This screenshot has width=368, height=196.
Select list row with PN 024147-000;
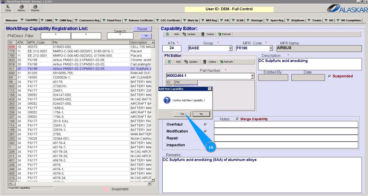[x=80, y=95]
